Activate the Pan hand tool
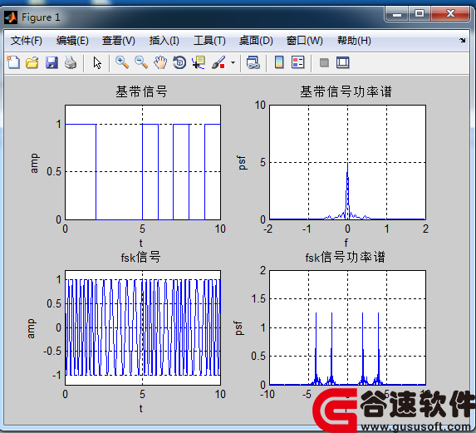The width and height of the screenshot is (476, 433). click(160, 63)
